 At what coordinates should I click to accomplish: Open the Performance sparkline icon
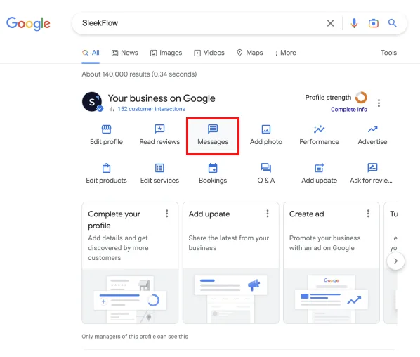(x=319, y=129)
